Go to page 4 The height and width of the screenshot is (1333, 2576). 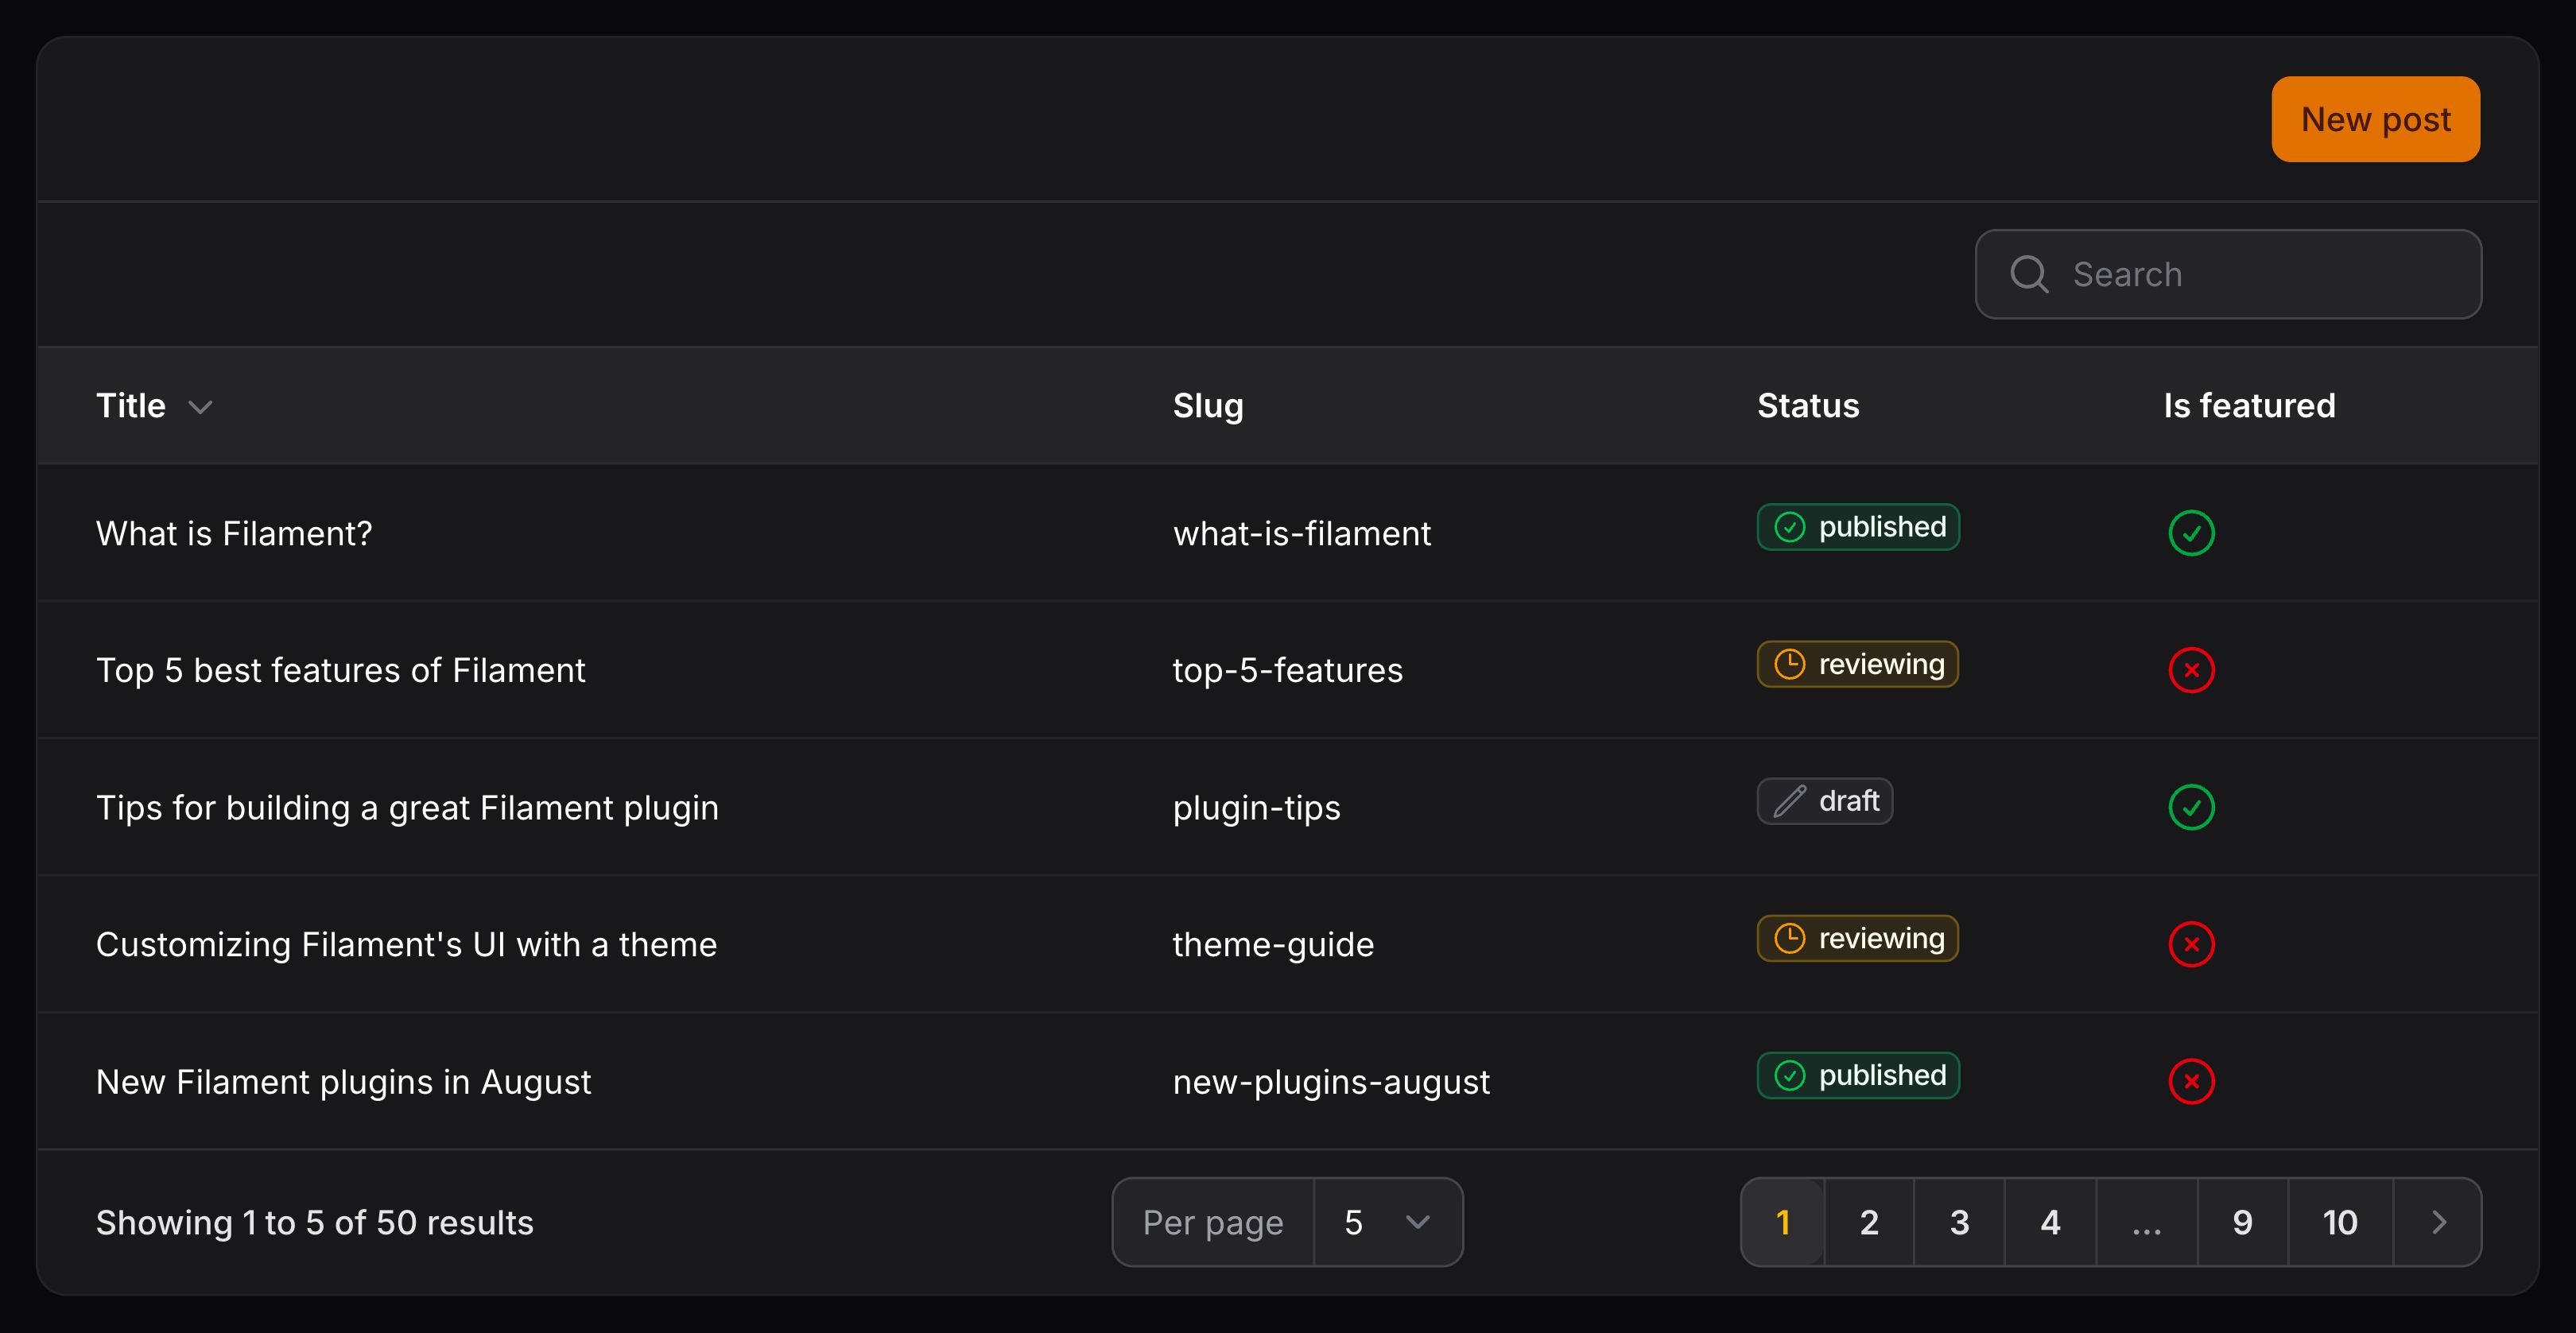point(2050,1222)
